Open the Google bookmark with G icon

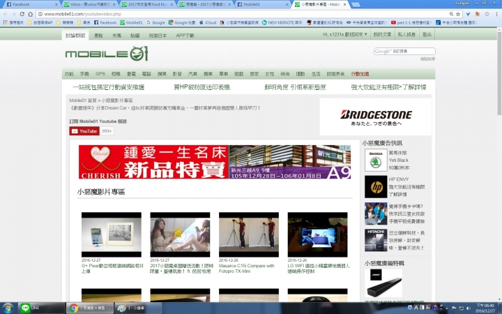coord(155,22)
